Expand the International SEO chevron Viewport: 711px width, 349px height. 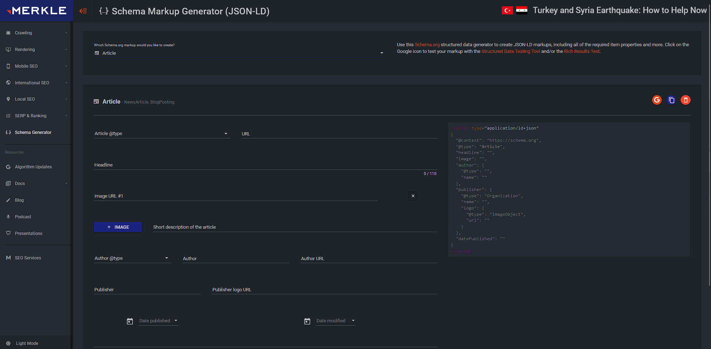coord(66,83)
